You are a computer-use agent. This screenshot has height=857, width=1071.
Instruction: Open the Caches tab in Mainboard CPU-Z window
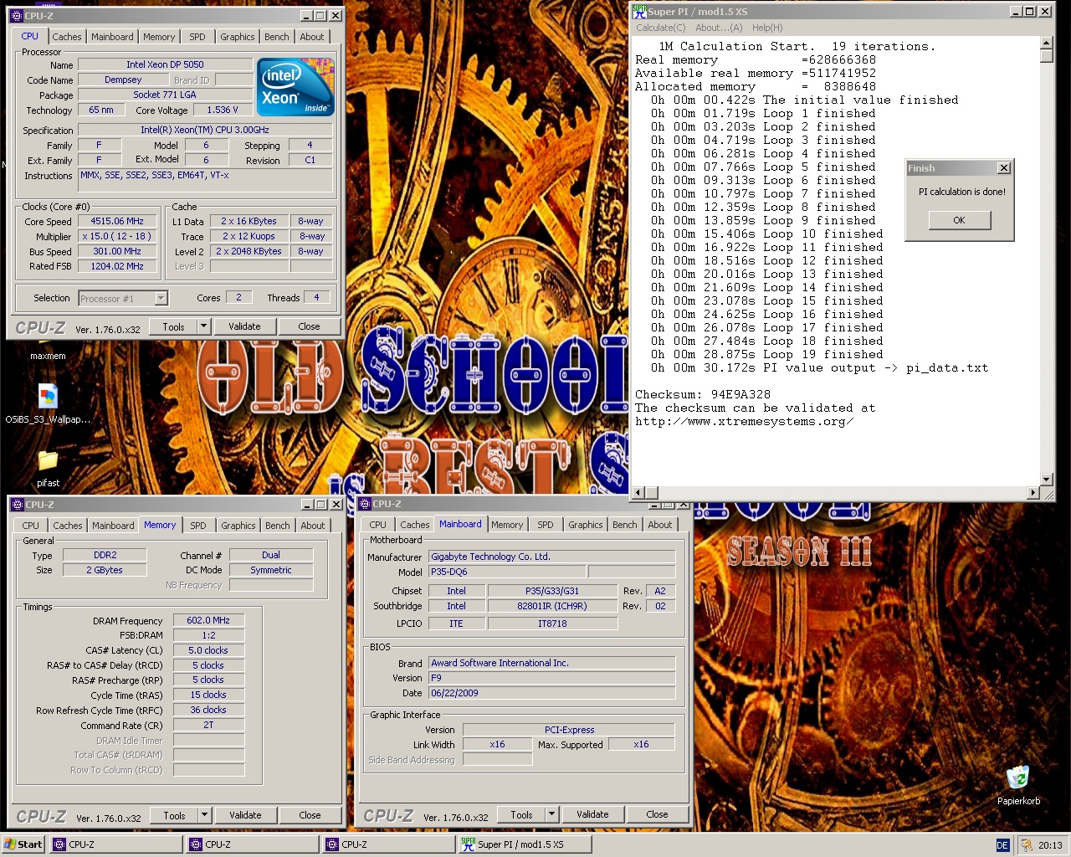[414, 525]
